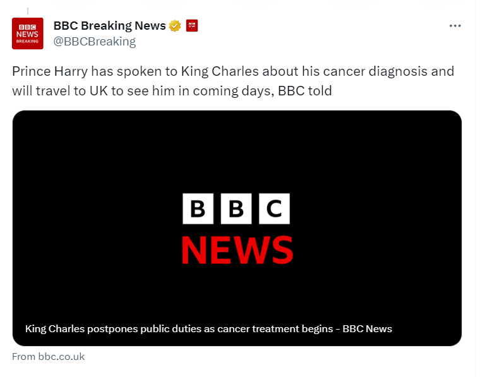Open the King Charles postpones public duties headline
Screen dimensions: 485x377
pos(208,329)
